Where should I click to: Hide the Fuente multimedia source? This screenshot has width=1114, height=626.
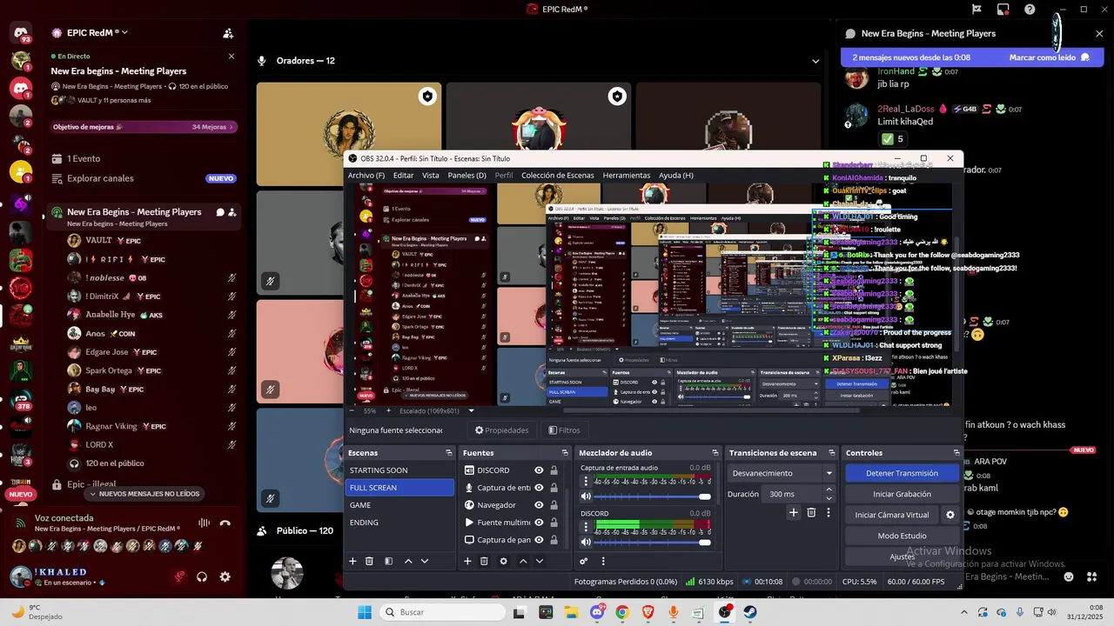pos(539,523)
